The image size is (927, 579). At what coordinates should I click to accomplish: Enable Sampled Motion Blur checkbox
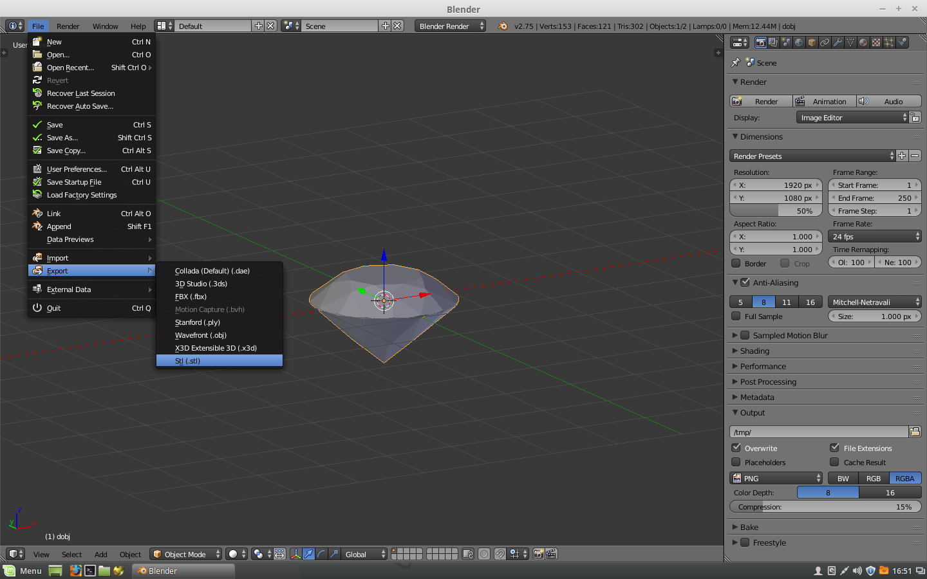point(745,335)
